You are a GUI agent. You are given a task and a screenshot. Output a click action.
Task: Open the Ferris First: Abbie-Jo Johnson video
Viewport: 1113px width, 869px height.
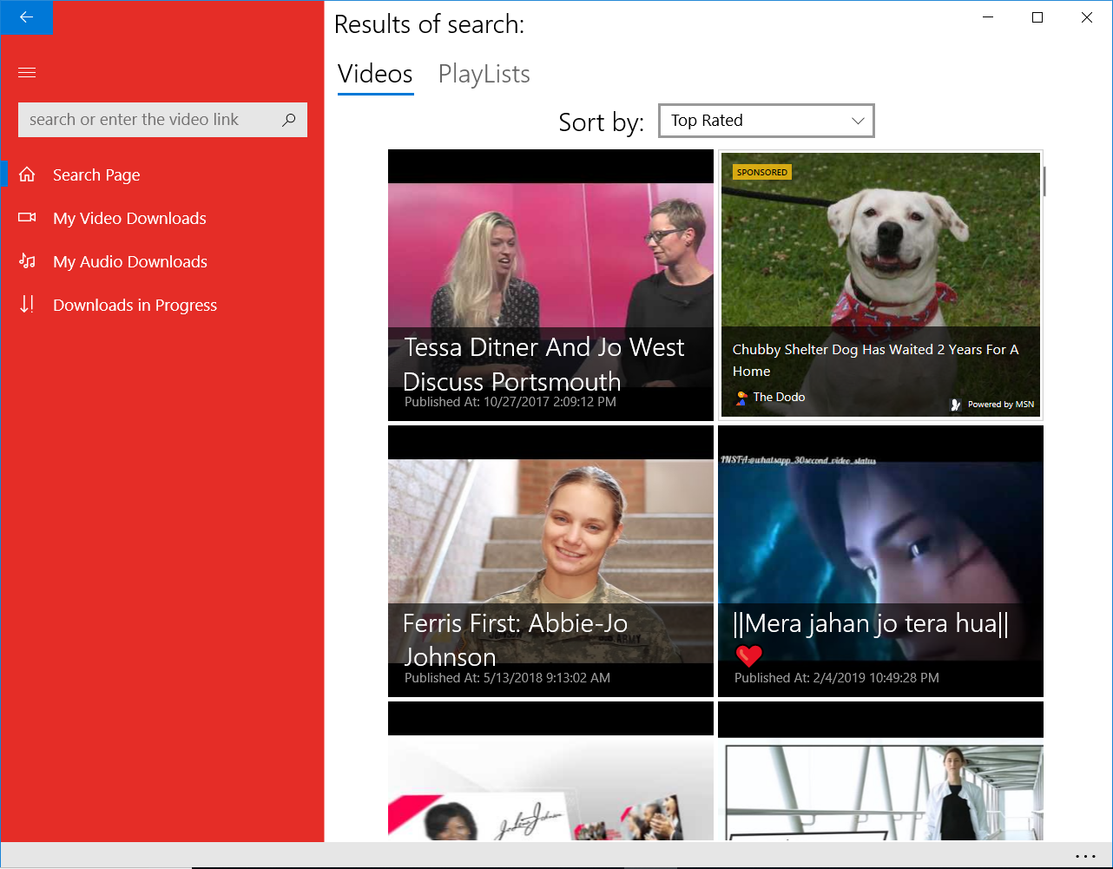(x=550, y=561)
